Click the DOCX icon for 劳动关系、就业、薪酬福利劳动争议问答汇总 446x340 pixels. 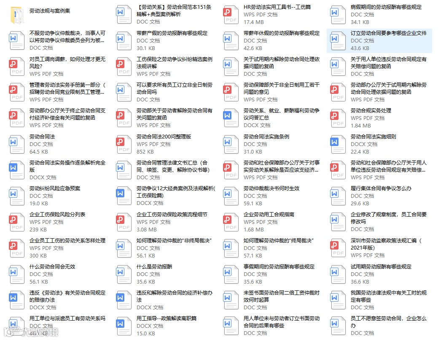pyautogui.click(x=231, y=118)
